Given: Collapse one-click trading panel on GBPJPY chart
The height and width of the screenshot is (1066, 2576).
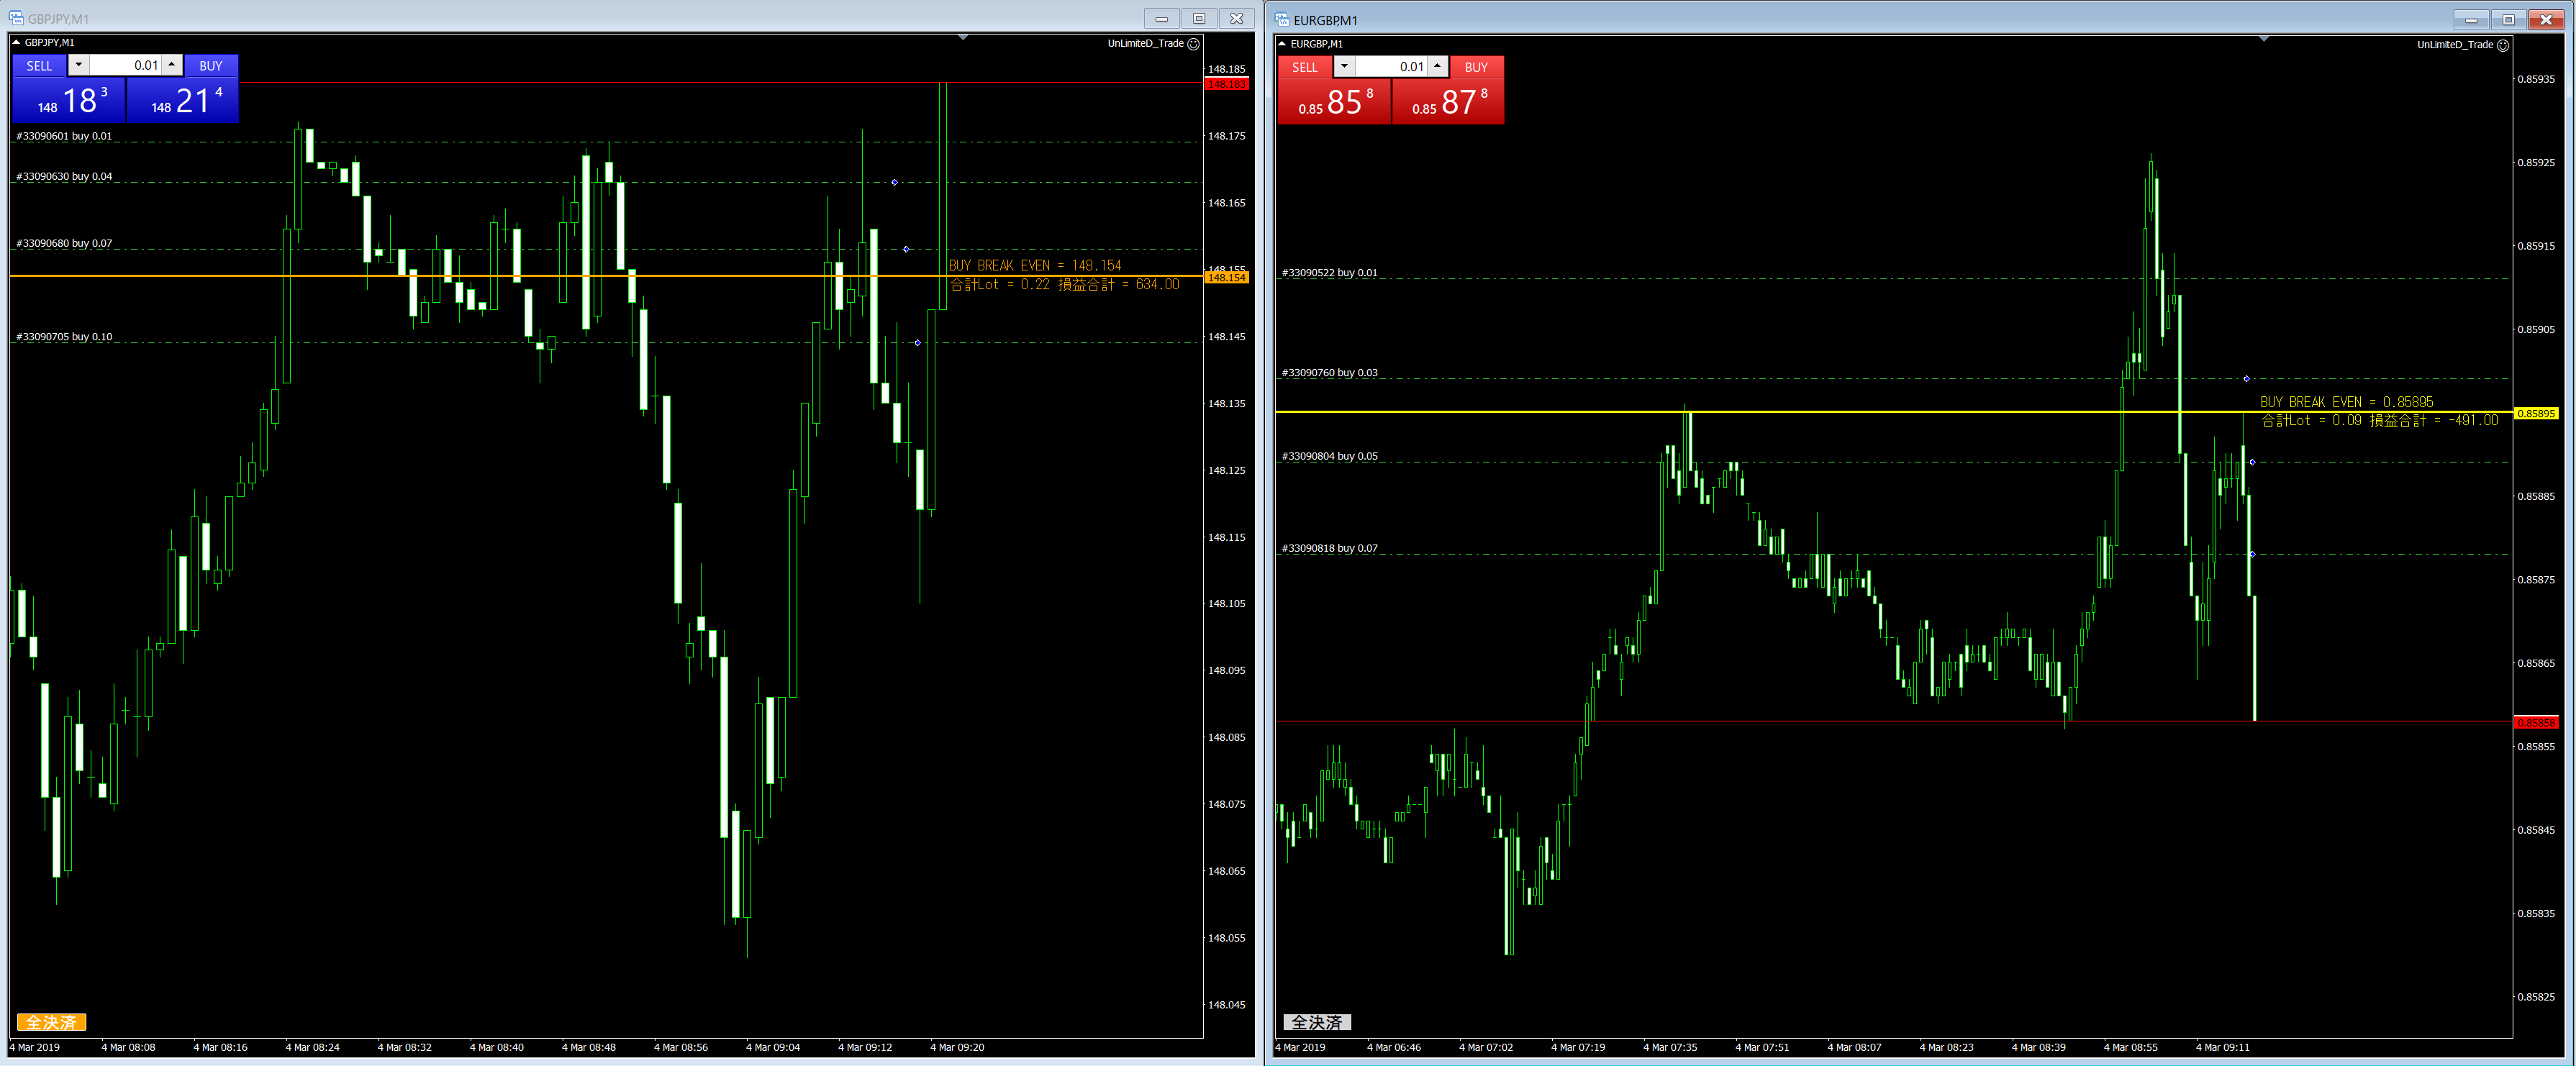Looking at the screenshot, I should (16, 43).
